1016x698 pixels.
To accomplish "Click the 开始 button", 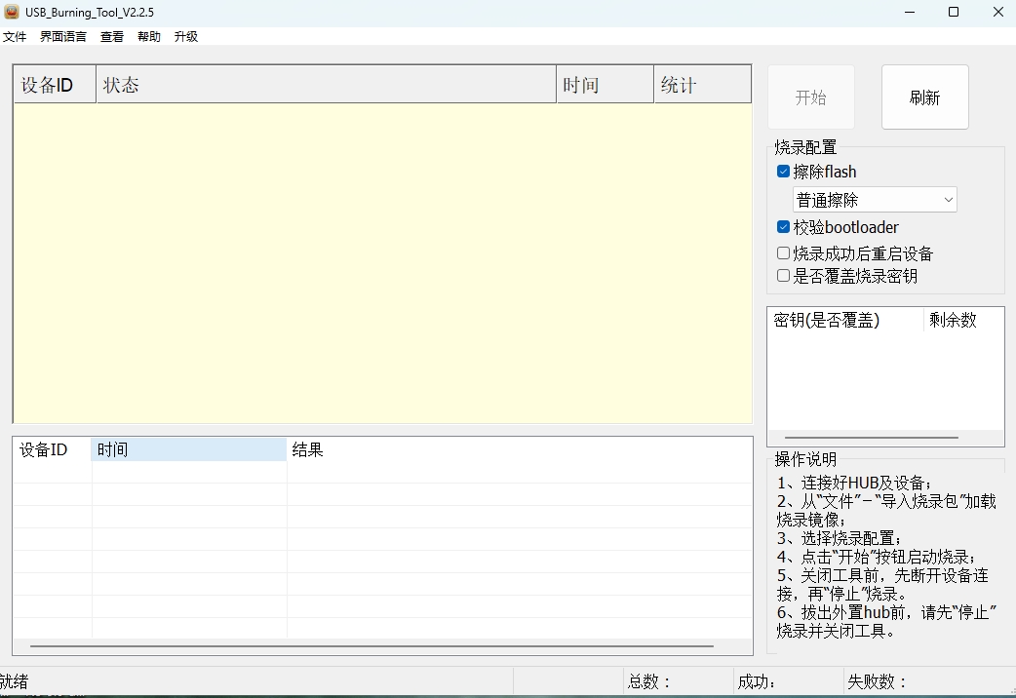I will point(810,97).
